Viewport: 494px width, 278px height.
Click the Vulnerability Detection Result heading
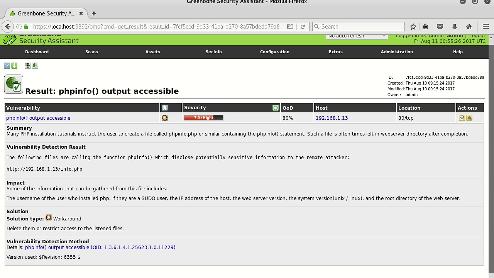pos(46,147)
